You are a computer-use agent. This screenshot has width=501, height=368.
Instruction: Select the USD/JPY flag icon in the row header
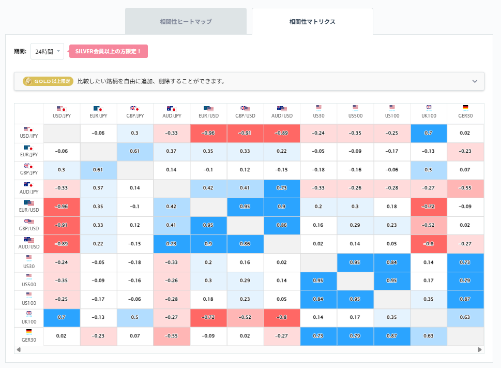tap(28, 130)
